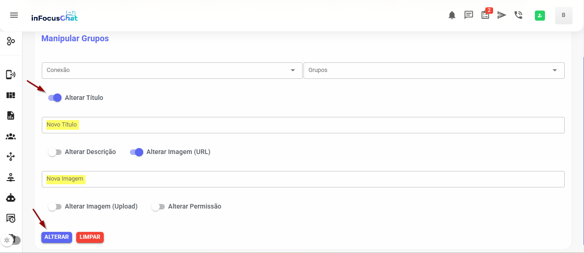Open the B user profile menu
The height and width of the screenshot is (253, 584).
563,16
